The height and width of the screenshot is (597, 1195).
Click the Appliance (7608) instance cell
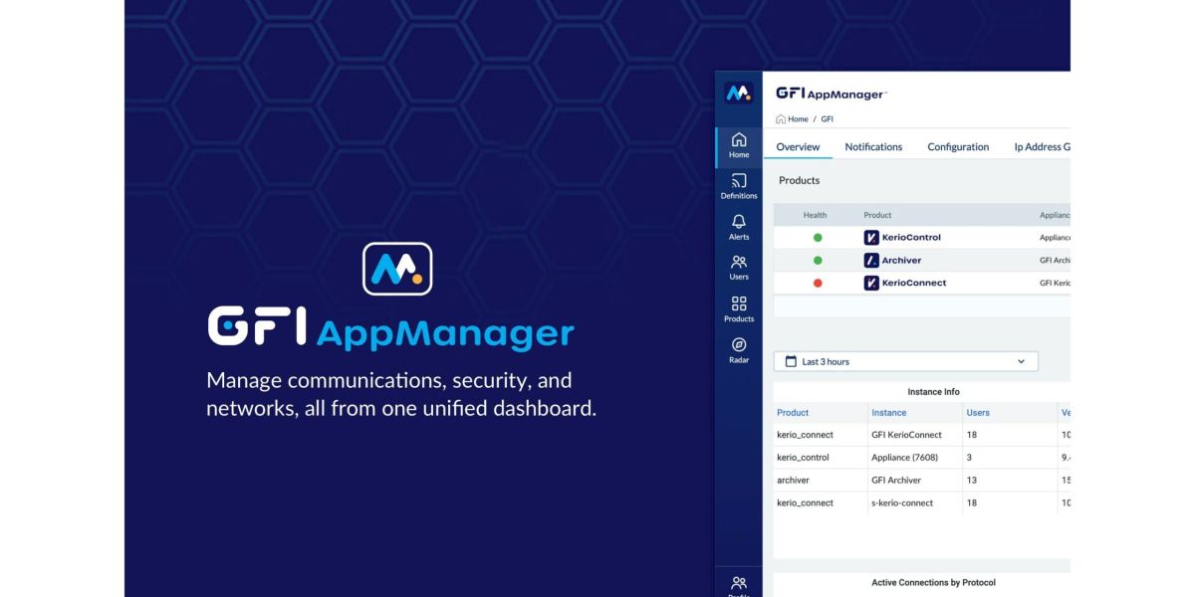pyautogui.click(x=904, y=458)
